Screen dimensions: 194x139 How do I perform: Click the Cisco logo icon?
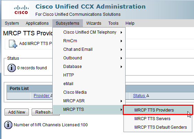(21, 10)
